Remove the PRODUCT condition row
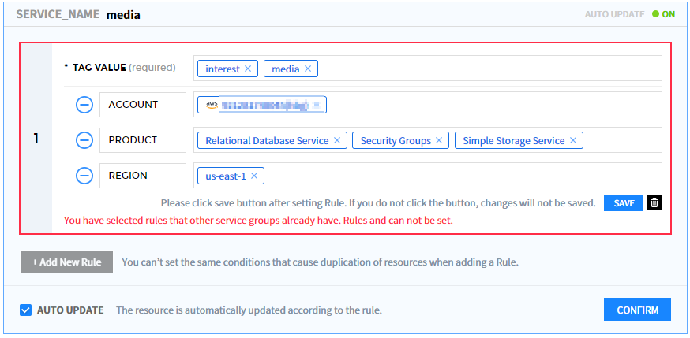 84,140
